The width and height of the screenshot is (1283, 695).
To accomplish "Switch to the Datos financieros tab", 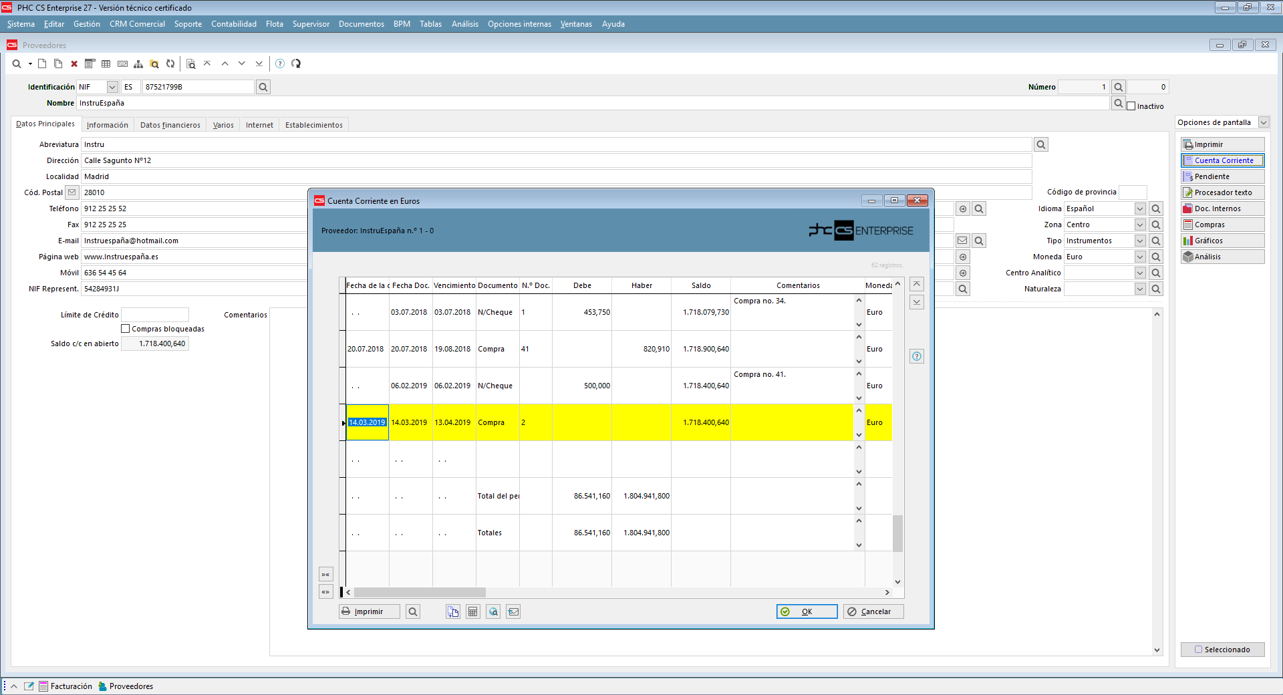I will tap(170, 125).
